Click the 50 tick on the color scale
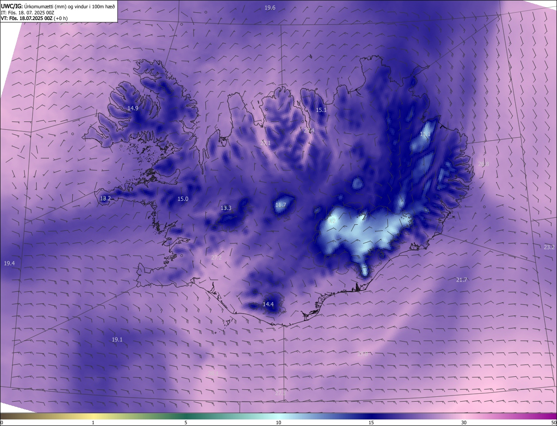The image size is (557, 426). click(554, 423)
